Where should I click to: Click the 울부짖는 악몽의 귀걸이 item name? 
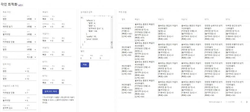click(191, 45)
